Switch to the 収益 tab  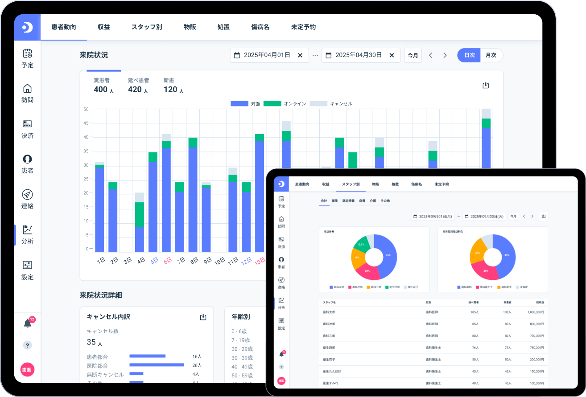(104, 27)
